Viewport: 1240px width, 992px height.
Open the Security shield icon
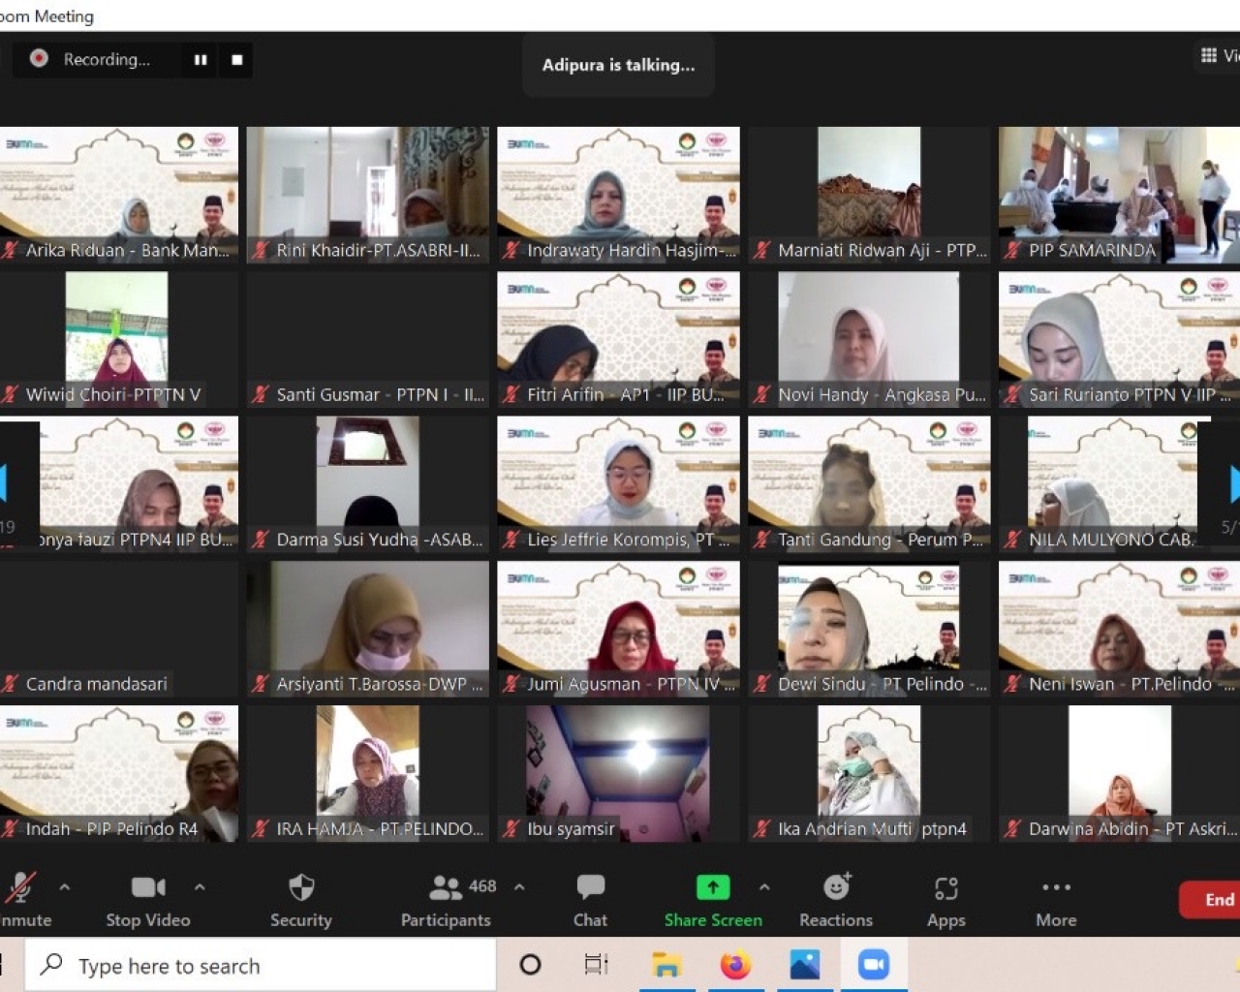301,888
